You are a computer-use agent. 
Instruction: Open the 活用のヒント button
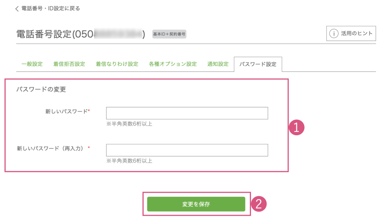351,34
